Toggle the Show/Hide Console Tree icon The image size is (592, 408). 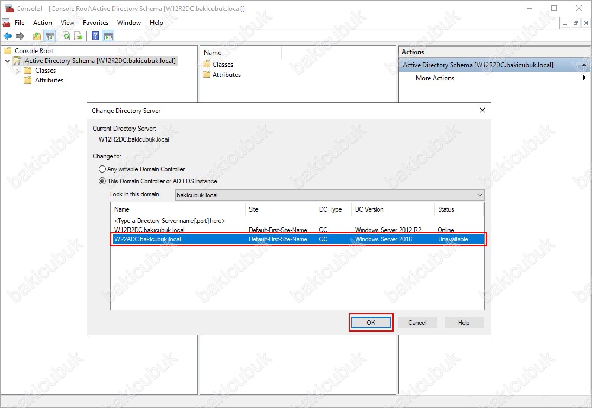49,36
